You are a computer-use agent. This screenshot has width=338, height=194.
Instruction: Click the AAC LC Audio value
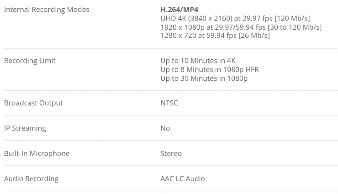(183, 178)
